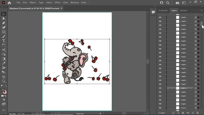
Task: Open the Illustrator home screen
Action: pyautogui.click(x=9, y=3)
